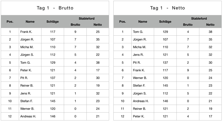Select Stefan F. in the Netto table
223x122 pixels.
coord(139,86)
